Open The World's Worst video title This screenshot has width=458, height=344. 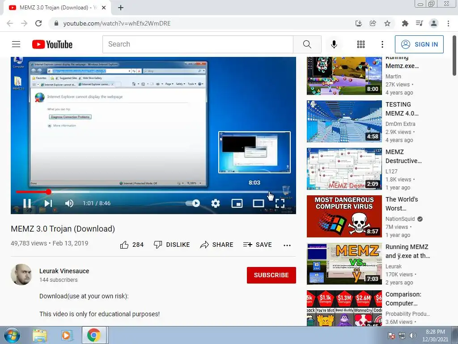[402, 204]
